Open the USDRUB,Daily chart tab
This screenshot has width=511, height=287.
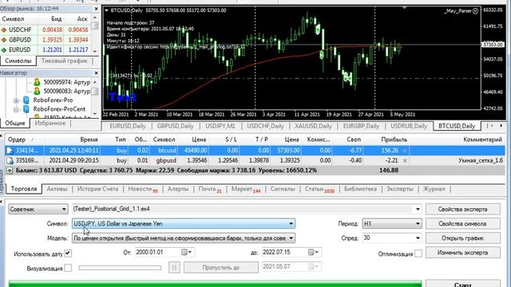(409, 126)
